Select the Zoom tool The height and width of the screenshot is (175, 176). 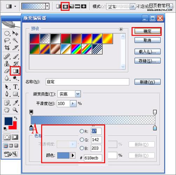tap(15, 110)
